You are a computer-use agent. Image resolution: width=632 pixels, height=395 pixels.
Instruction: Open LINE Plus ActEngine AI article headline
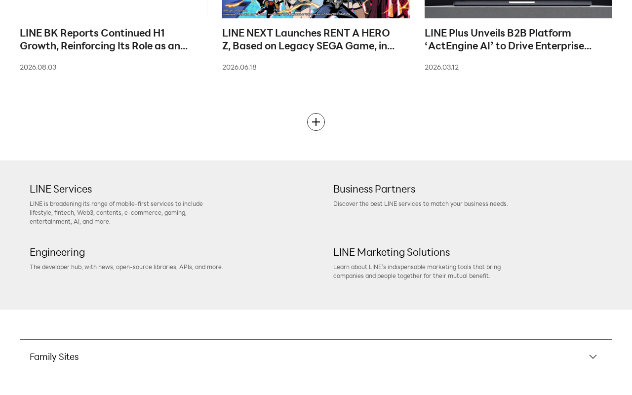508,39
